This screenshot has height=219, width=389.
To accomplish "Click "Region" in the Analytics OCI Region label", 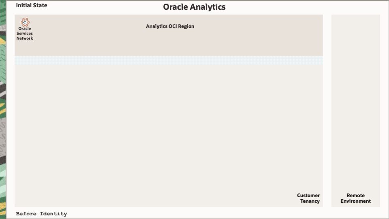I will click(x=186, y=26).
